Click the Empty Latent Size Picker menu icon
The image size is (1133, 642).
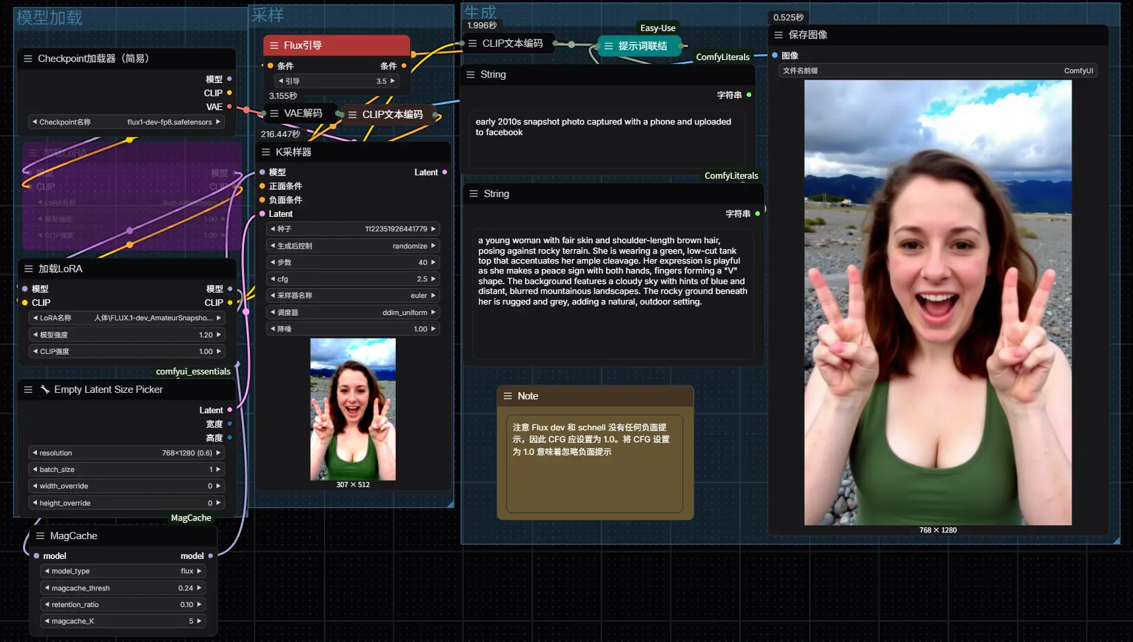[28, 390]
